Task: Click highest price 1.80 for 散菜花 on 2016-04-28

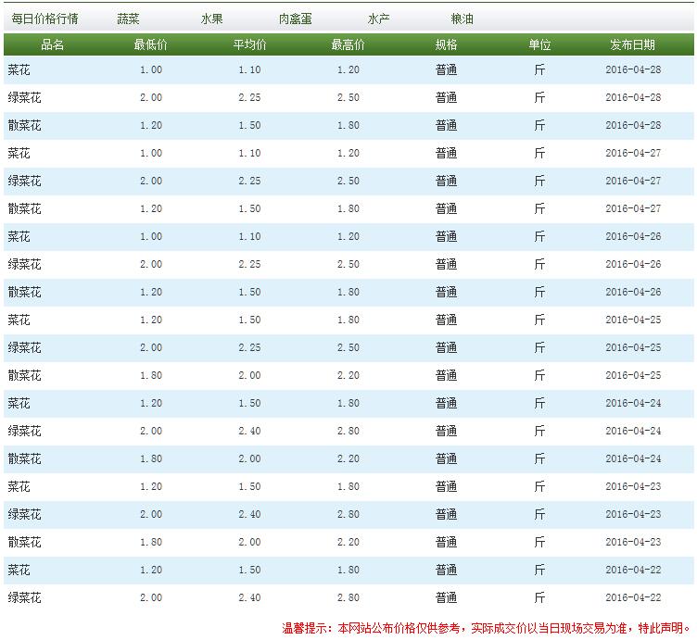Action: tap(348, 125)
